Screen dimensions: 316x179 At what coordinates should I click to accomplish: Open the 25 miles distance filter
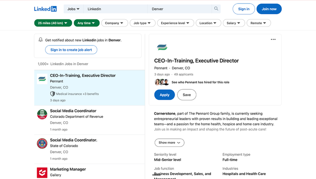coord(53,23)
